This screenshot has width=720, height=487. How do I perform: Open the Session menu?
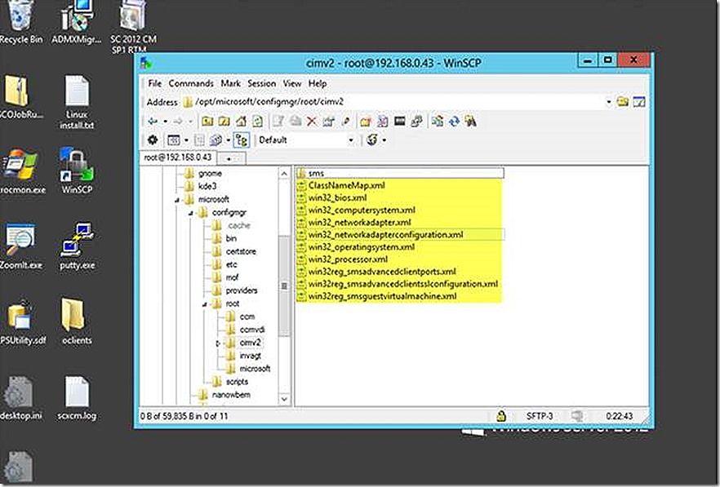[x=262, y=83]
